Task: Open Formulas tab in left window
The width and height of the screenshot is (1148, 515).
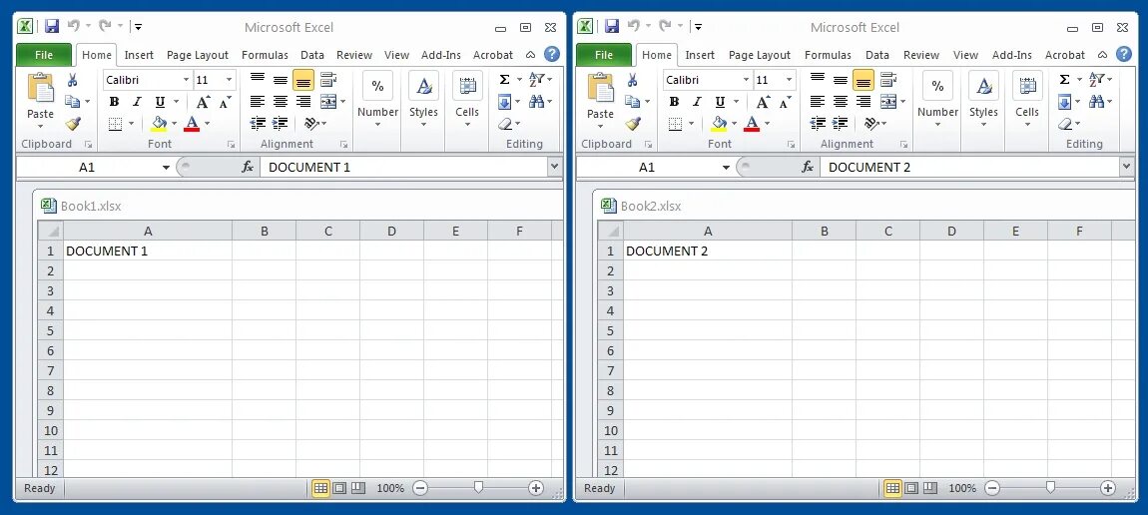Action: click(265, 55)
